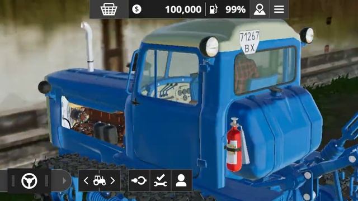
Task: Open the shop basket icon
Action: tap(109, 9)
